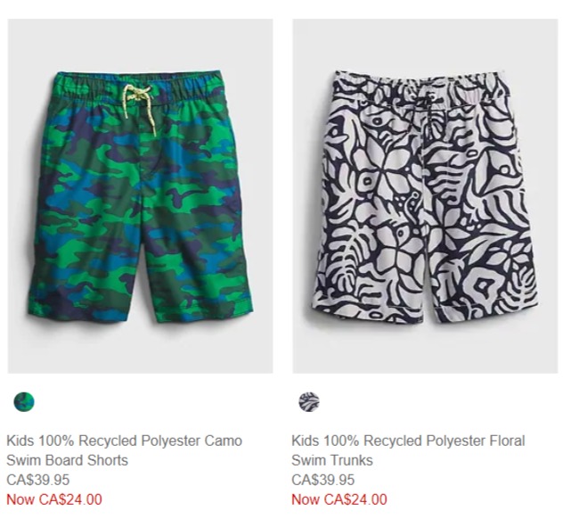Open the camo swim board shorts image
563x519 pixels.
(141, 196)
